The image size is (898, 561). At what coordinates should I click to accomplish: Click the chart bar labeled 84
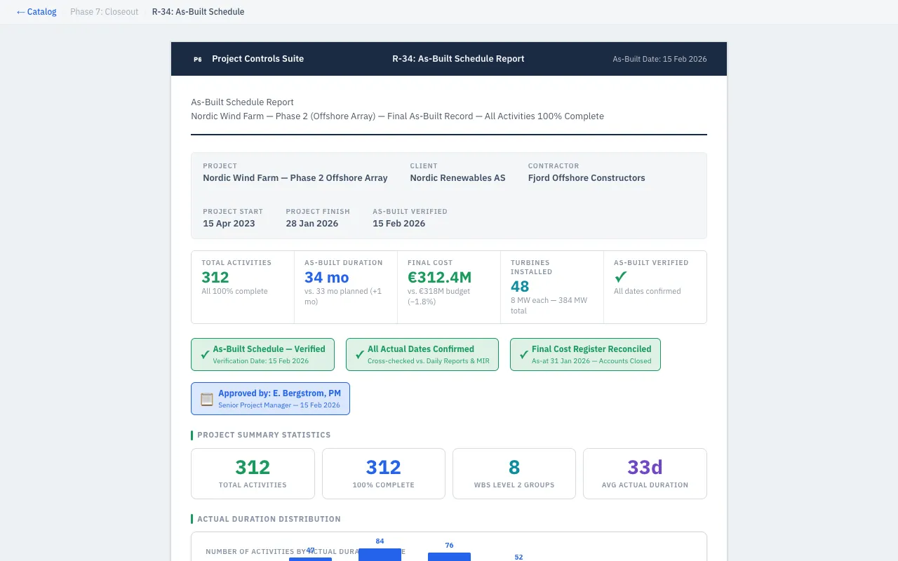point(380,555)
